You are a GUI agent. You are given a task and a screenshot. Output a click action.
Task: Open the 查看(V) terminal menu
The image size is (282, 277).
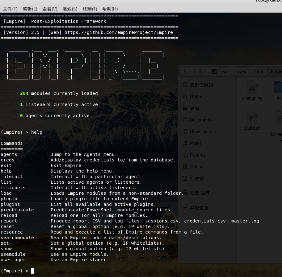click(x=50, y=9)
